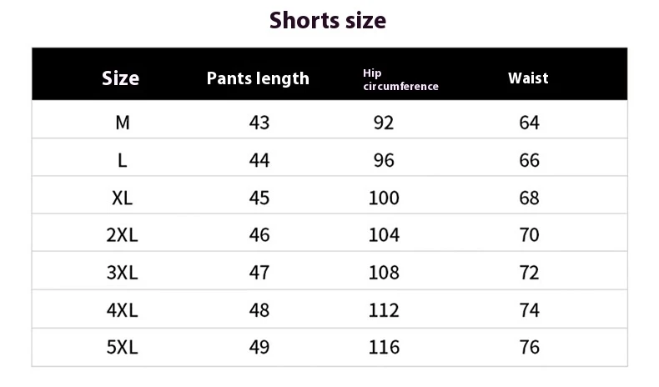Click the Size column header
Viewport: 659px width, 387px height.
coord(121,78)
